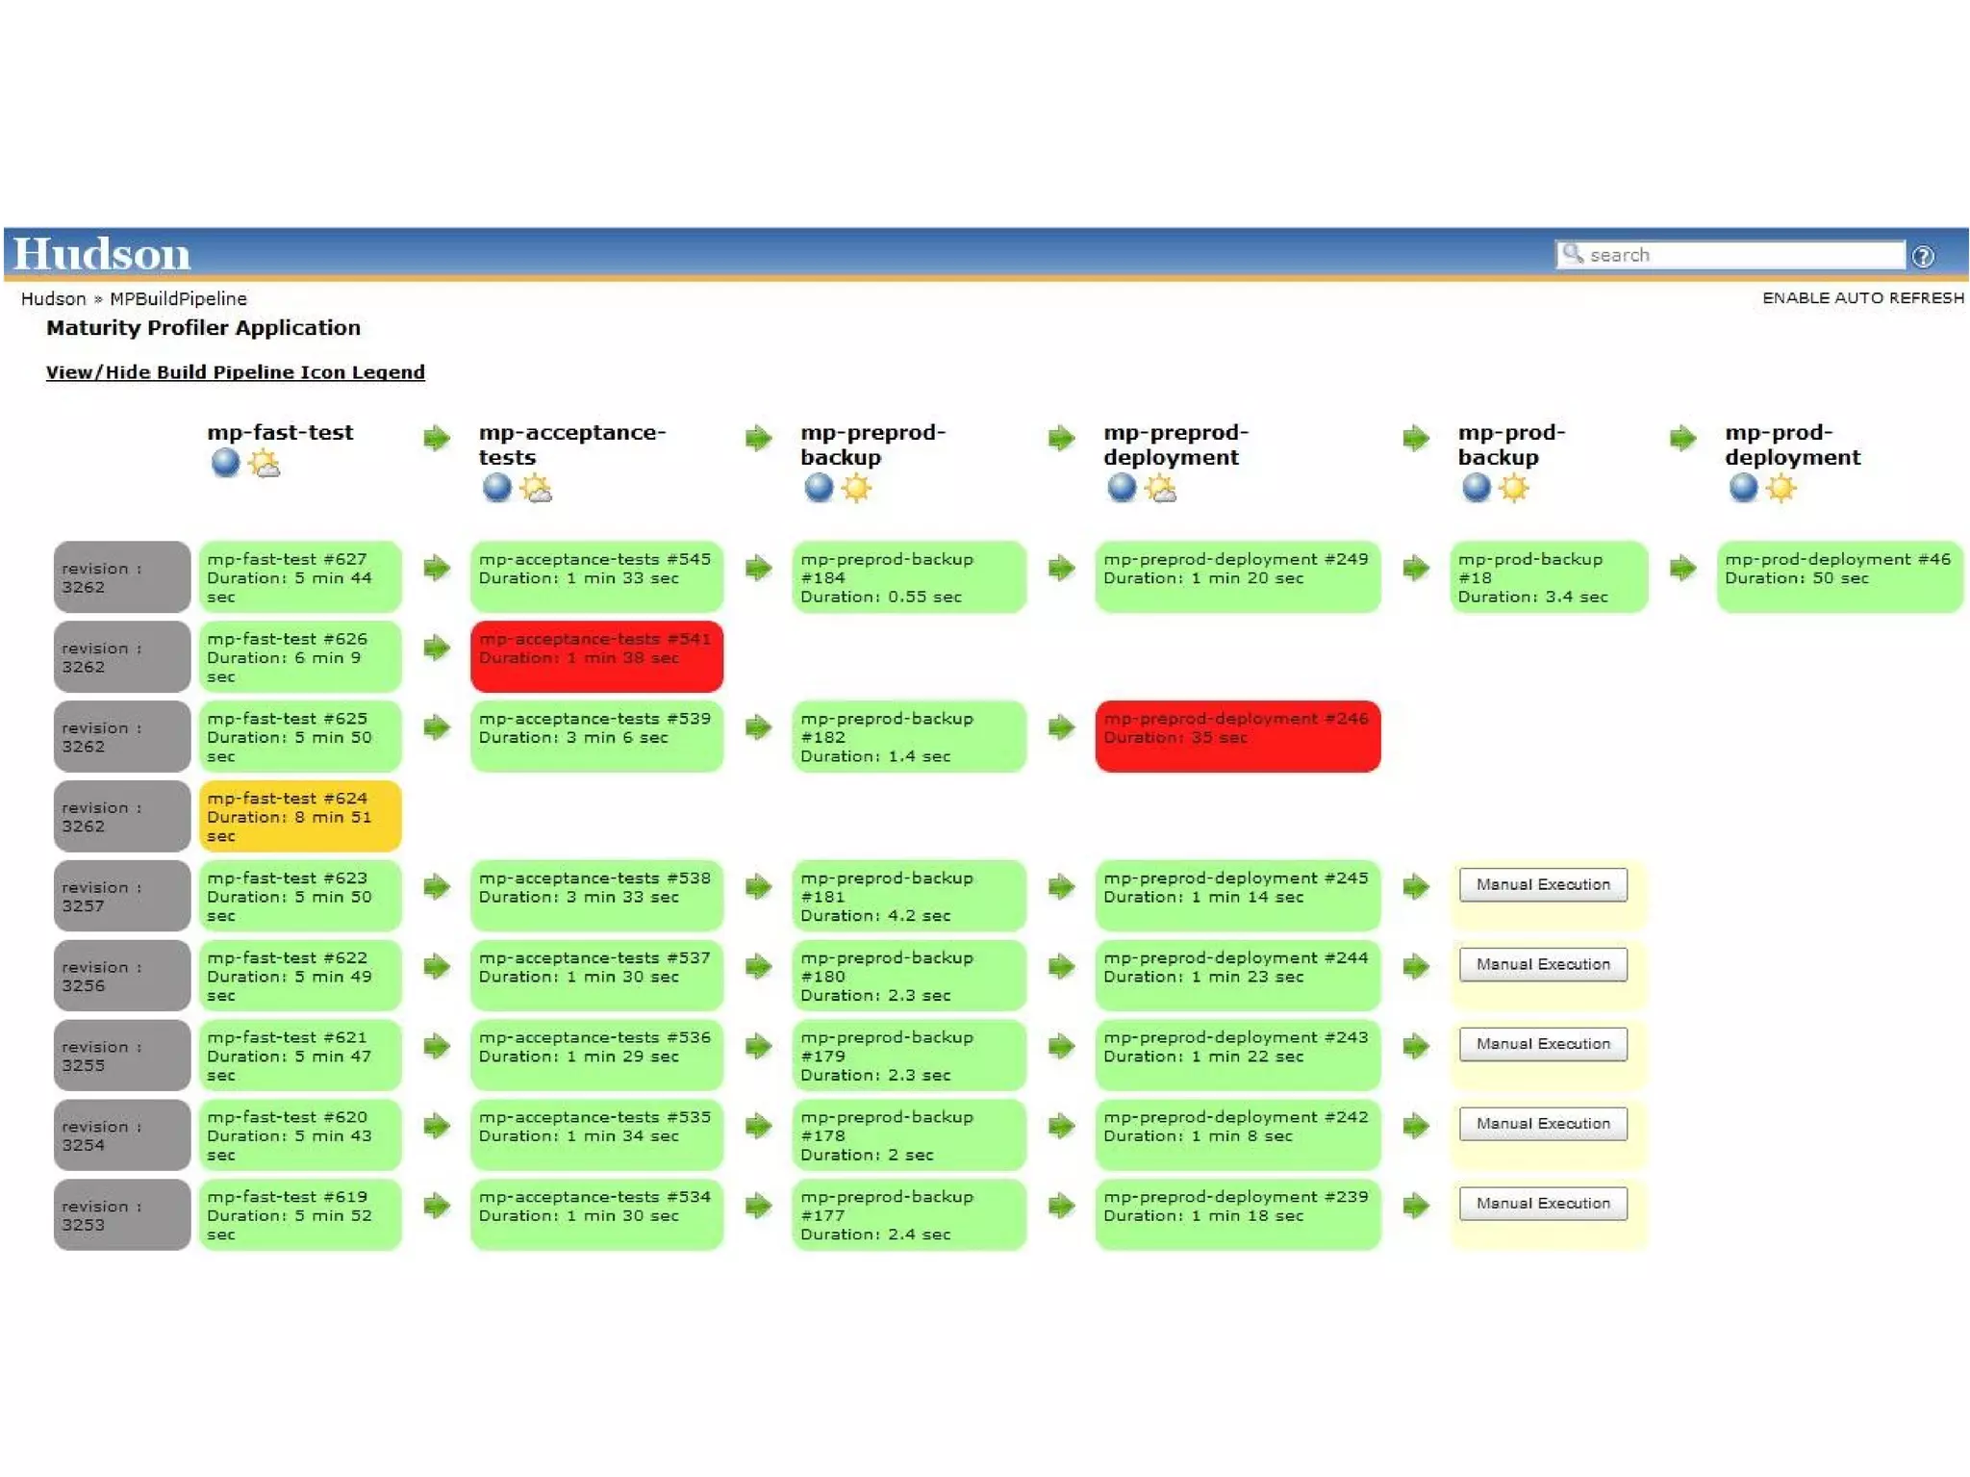Open build mp-prod-deployment #46
The height and width of the screenshot is (1477, 1970).
point(1839,577)
